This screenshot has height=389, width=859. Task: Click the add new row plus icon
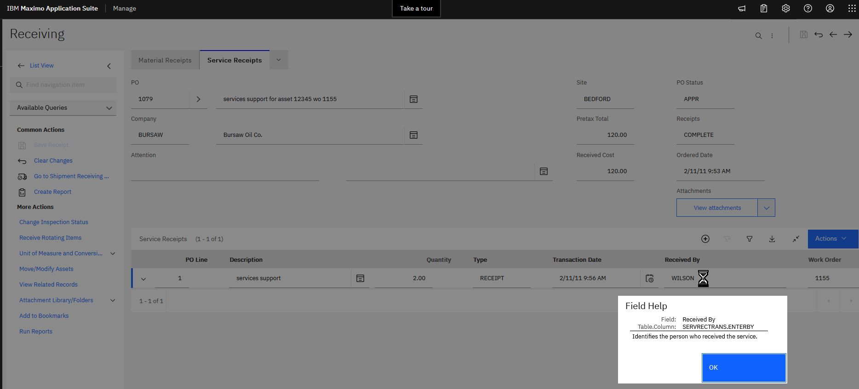[705, 239]
